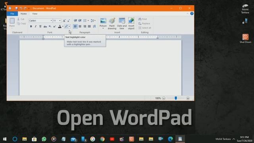
Task: Toggle Bold formatting
Action: tap(31, 26)
